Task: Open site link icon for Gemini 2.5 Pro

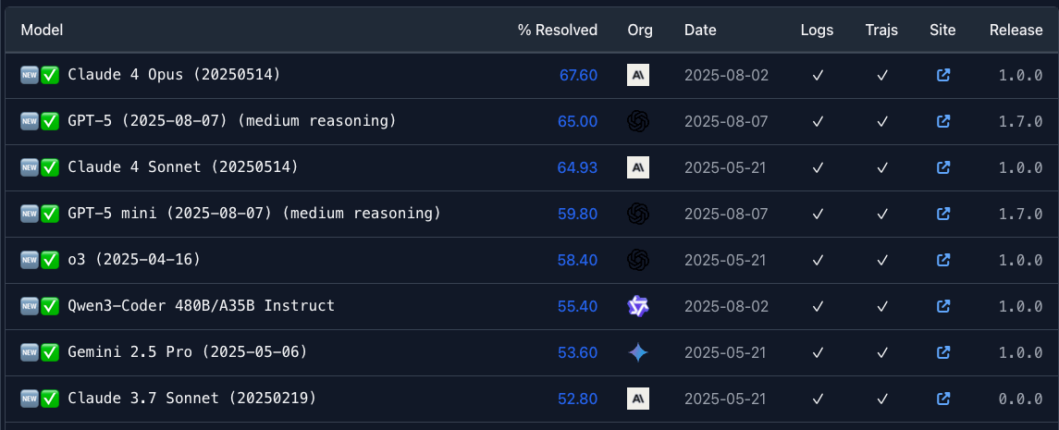Action: click(943, 352)
